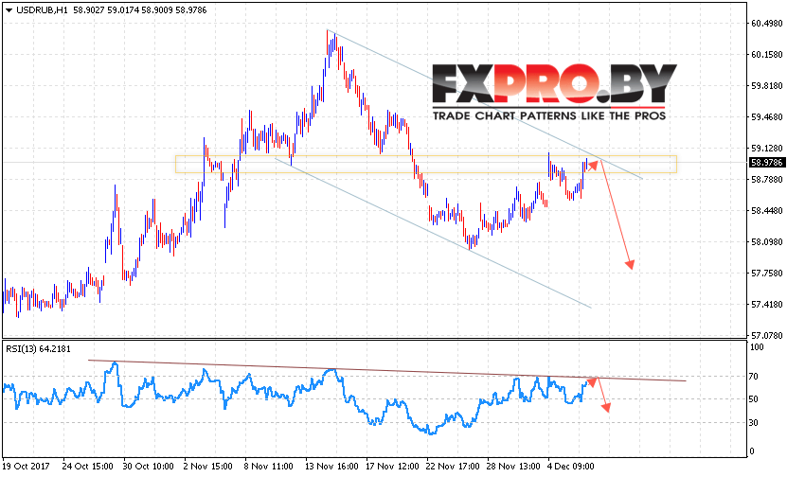Click the 8 Nov 11:00 time label
Viewport: 787px width, 477px height.
click(269, 467)
